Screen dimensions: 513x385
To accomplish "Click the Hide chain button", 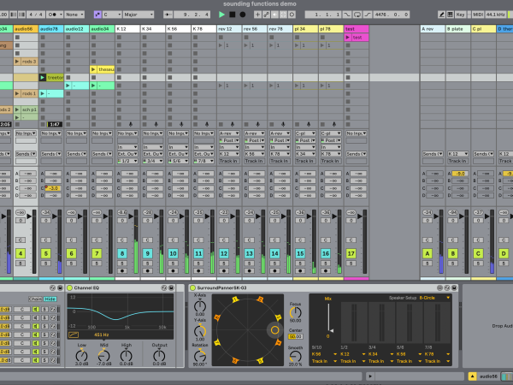I will coord(50,299).
